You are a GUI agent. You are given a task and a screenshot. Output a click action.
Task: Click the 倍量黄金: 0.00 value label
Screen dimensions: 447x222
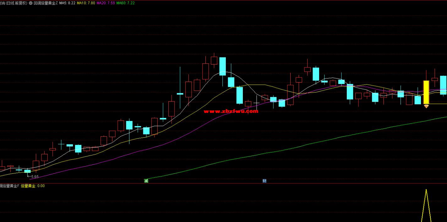(33, 186)
